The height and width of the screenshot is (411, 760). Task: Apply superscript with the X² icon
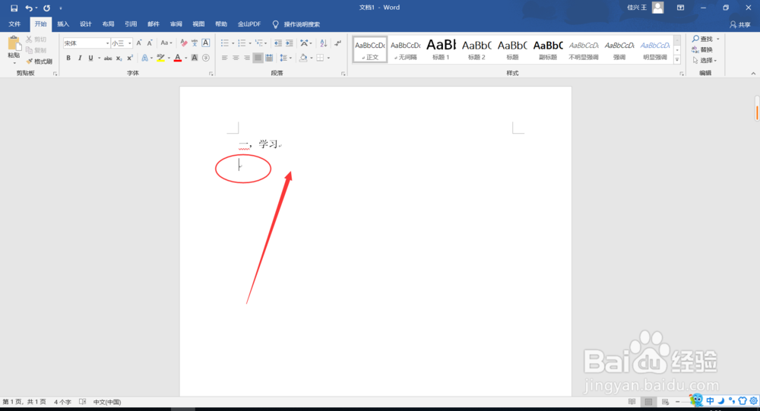pos(130,58)
